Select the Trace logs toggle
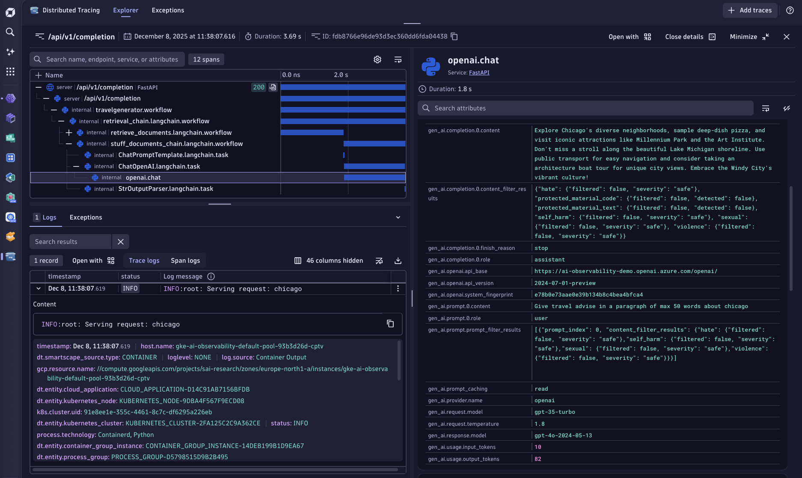The image size is (802, 478). coord(144,261)
